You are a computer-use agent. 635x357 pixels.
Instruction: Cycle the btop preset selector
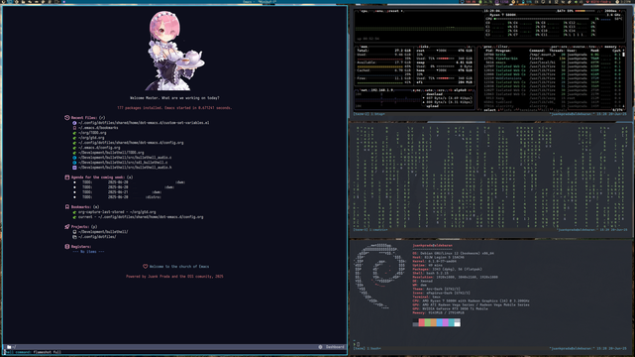pos(395,11)
